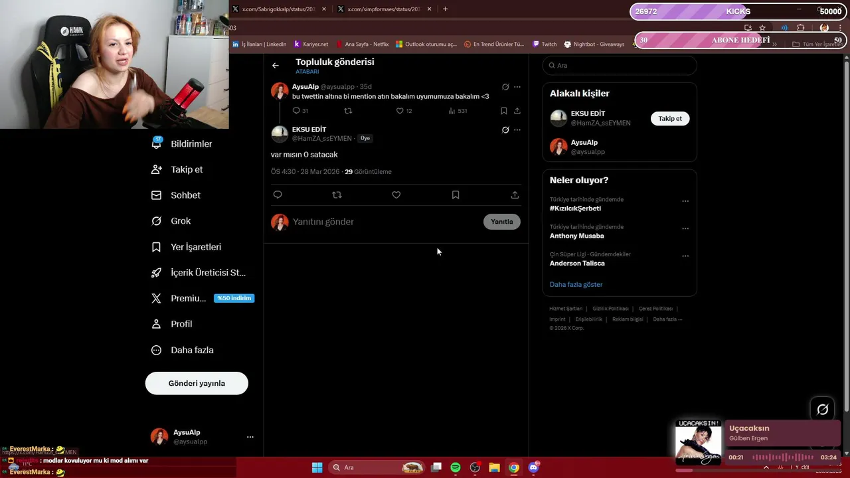Follow EKSU EDİT with Takip et button
Image resolution: width=850 pixels, height=478 pixels.
click(670, 118)
